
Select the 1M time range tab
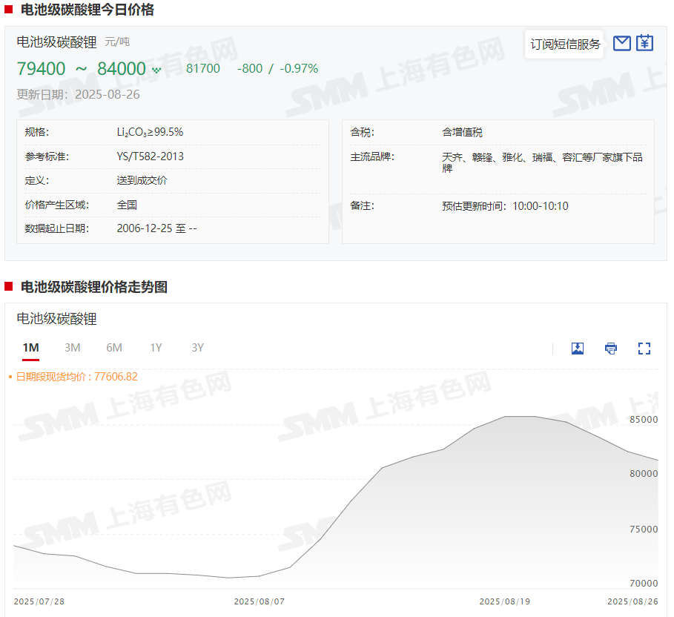[30, 348]
